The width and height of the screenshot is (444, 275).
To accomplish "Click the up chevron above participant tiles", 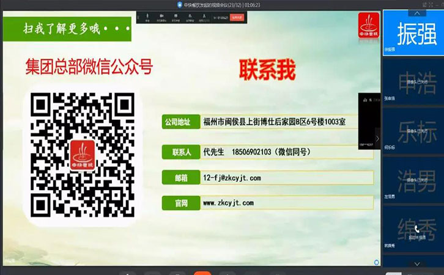I will [417, 13].
